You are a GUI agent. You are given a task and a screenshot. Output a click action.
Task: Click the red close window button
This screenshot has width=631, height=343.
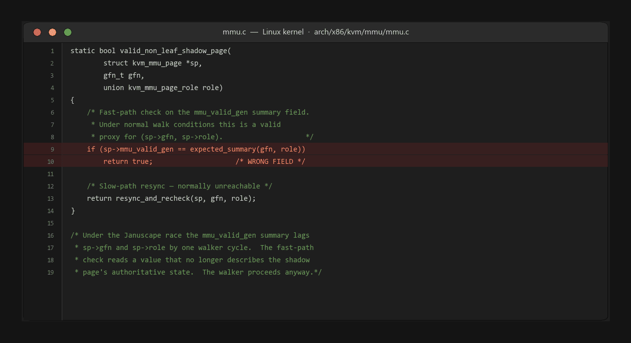(37, 32)
